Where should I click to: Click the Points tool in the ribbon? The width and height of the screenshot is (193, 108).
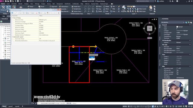(x=31, y=7)
